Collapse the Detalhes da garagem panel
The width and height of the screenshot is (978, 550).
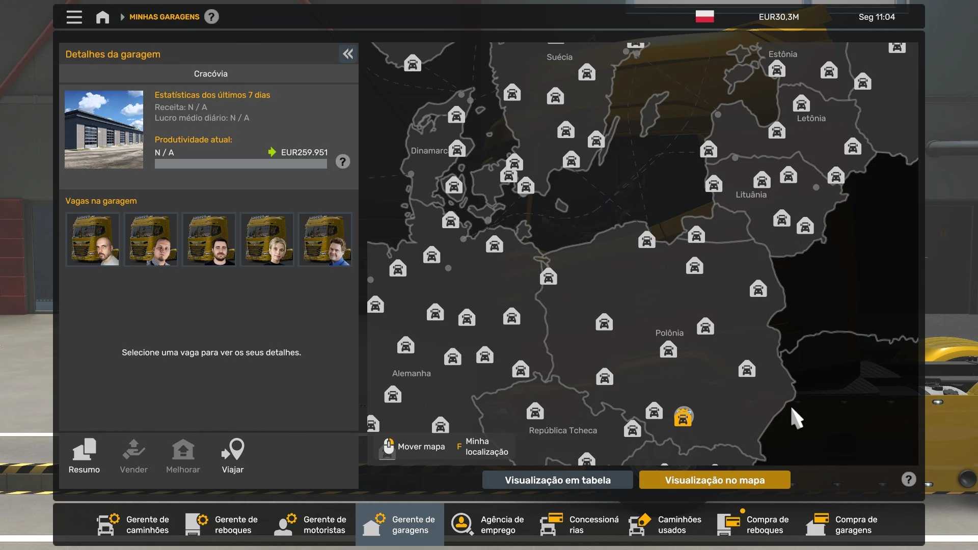coord(348,54)
